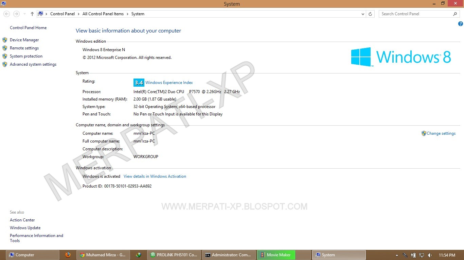Click the volume speaker tray icon
The image size is (464, 260).
click(x=430, y=255)
